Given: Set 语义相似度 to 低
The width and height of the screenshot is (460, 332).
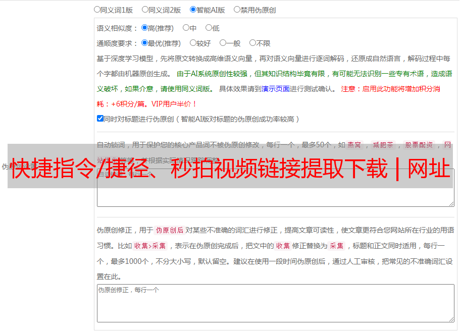Looking at the screenshot, I should (209, 28).
